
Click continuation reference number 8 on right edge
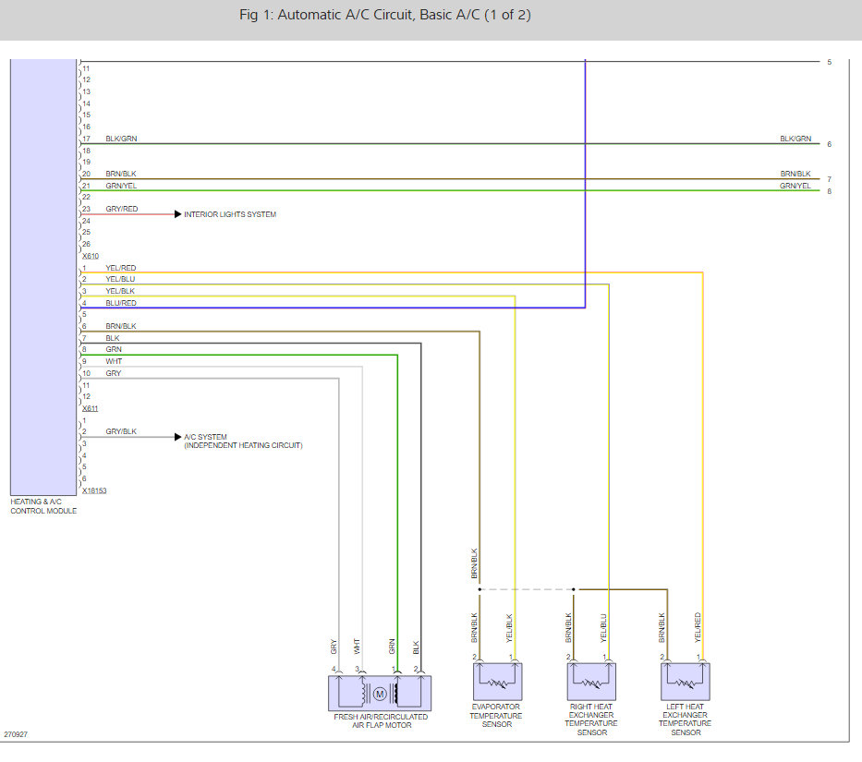point(830,192)
